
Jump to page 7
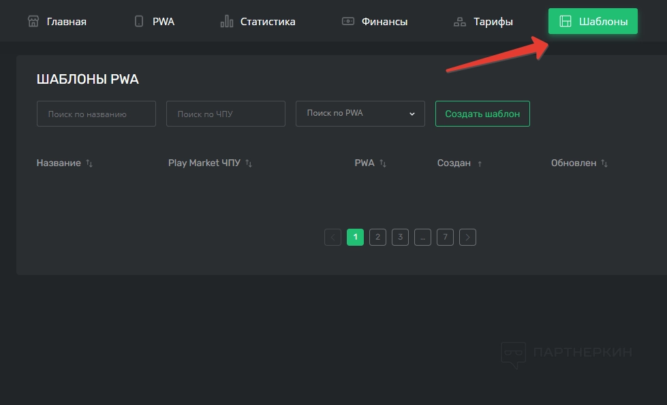(445, 237)
